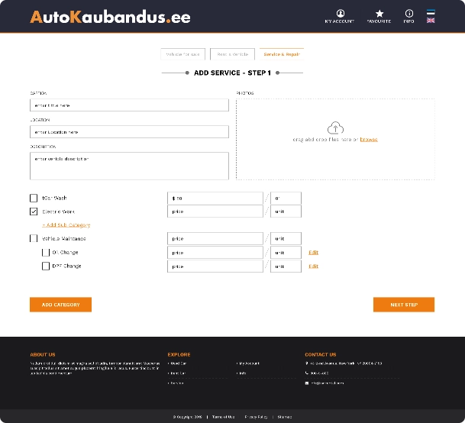Click the ADD SERVICE - STEP 1 heading
The width and height of the screenshot is (465, 423).
click(x=232, y=73)
